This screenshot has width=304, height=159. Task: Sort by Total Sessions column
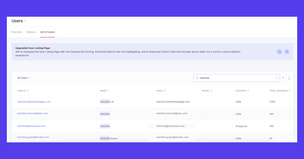(x=290, y=91)
